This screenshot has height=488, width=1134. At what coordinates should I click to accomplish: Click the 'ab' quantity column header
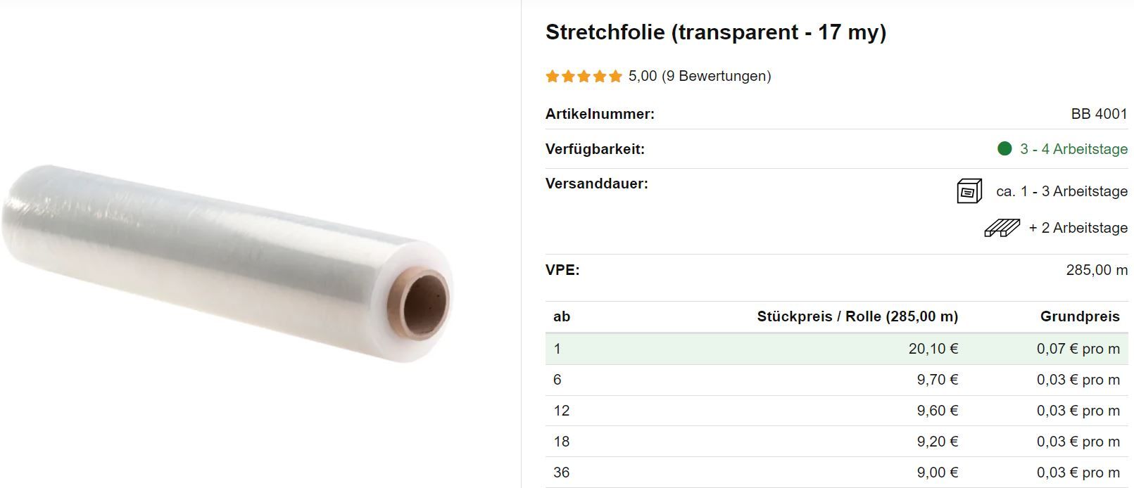[562, 316]
